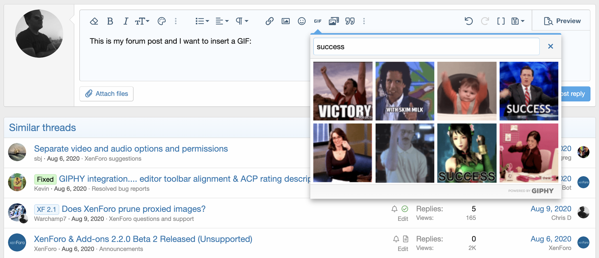Click the Aug 9, 2020 last post date
The width and height of the screenshot is (599, 258).
click(x=551, y=209)
